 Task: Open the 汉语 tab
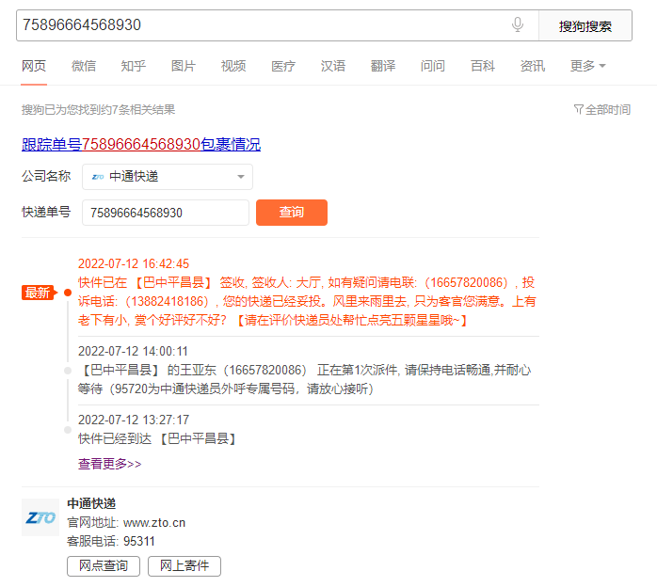pos(333,66)
